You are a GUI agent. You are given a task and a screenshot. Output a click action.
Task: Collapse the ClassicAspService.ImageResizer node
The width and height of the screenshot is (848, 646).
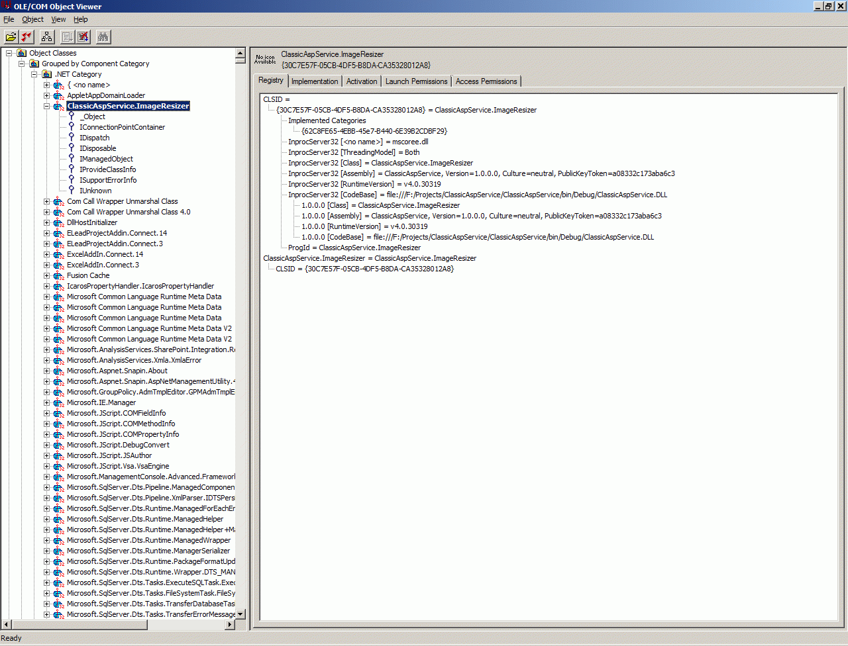click(x=47, y=106)
